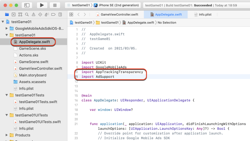Click the Initialize Google Mobile Ads comment
This screenshot has width=250, height=141.
(x=134, y=138)
